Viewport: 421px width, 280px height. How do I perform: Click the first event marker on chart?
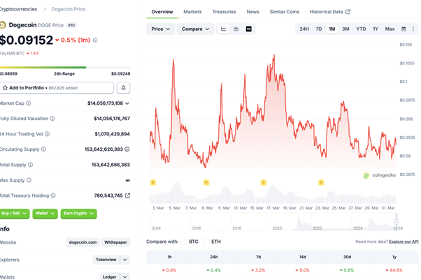(152, 182)
